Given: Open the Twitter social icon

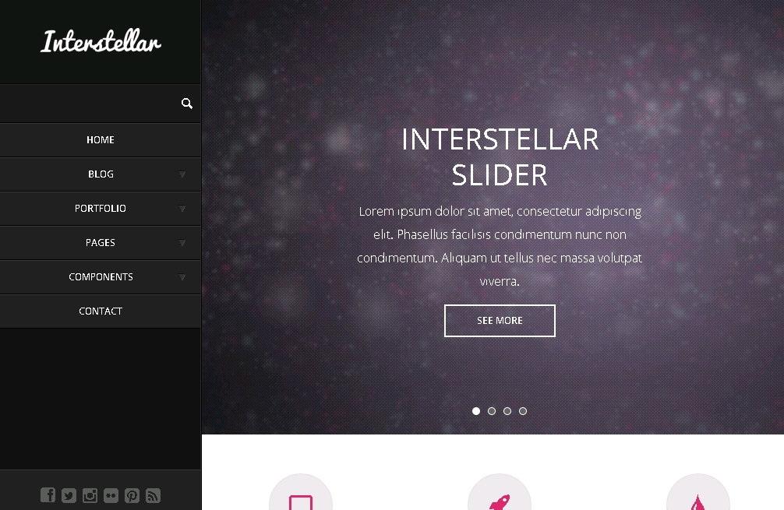Looking at the screenshot, I should [x=69, y=495].
